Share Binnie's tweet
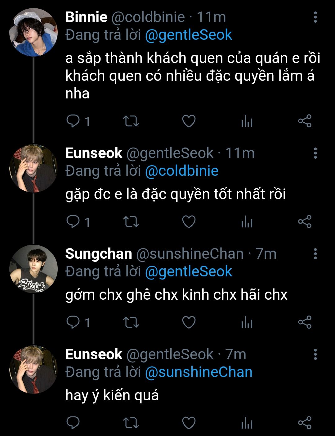 305,121
